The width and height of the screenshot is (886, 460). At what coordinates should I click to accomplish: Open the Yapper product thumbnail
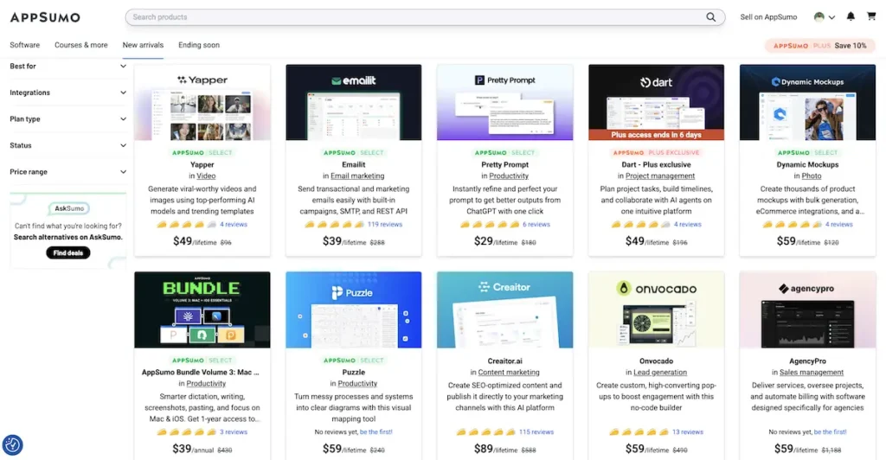click(202, 102)
